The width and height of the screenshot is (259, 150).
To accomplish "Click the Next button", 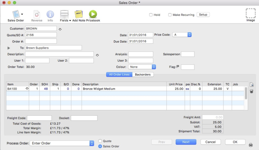I will click(x=186, y=142).
